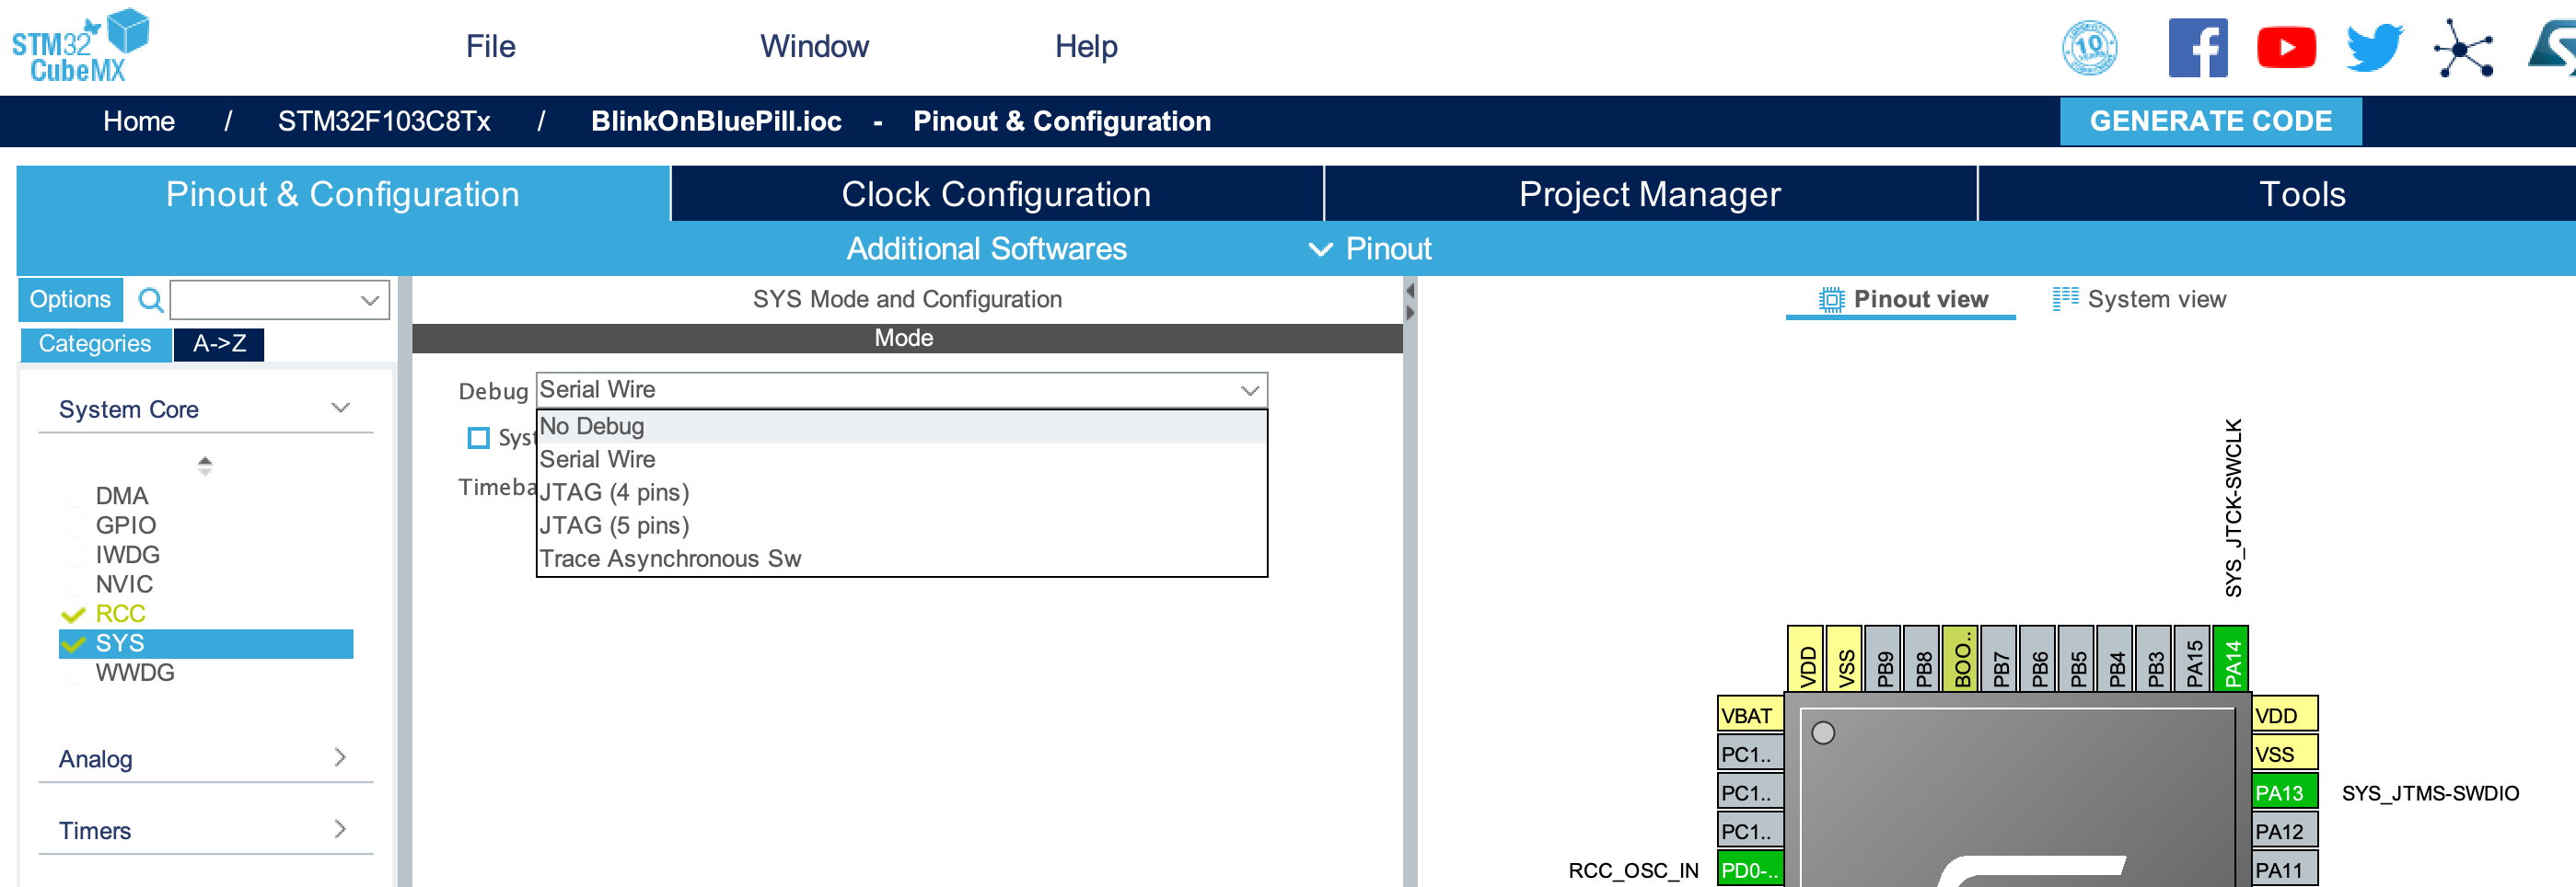The image size is (2576, 887).
Task: Toggle the Sys checkbox under Debug
Action: point(479,437)
